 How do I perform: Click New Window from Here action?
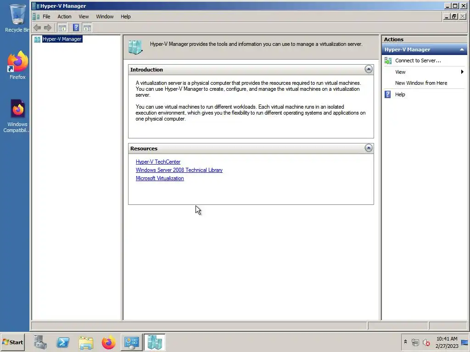click(x=421, y=83)
